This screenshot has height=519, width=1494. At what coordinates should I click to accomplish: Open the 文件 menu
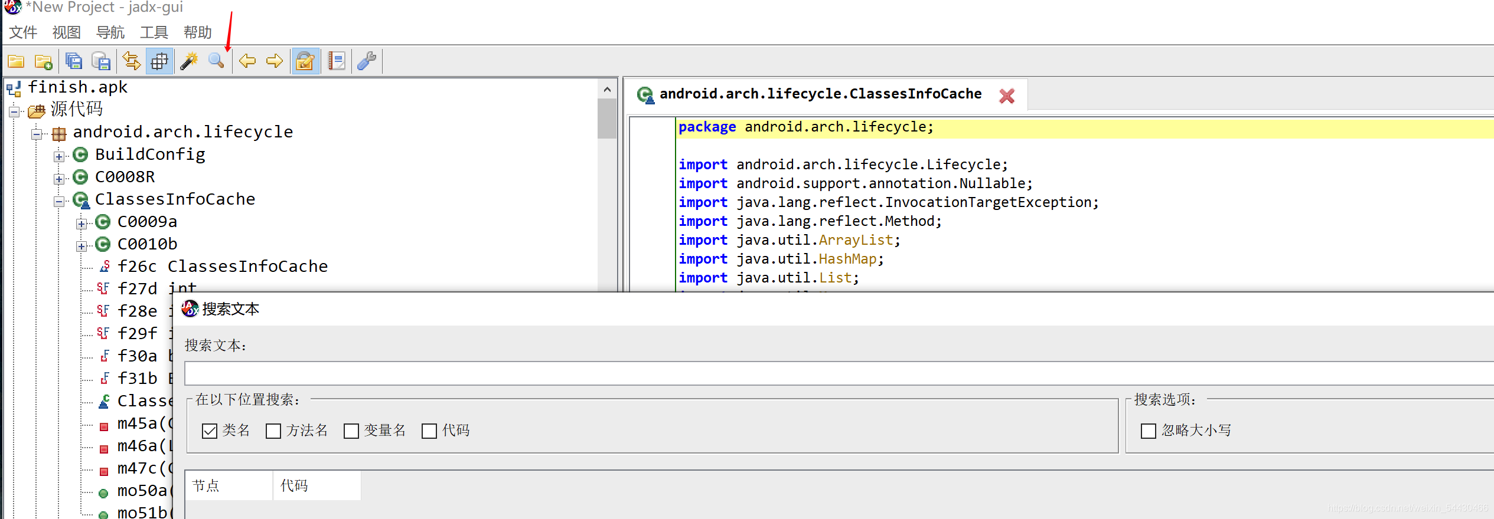[x=24, y=32]
